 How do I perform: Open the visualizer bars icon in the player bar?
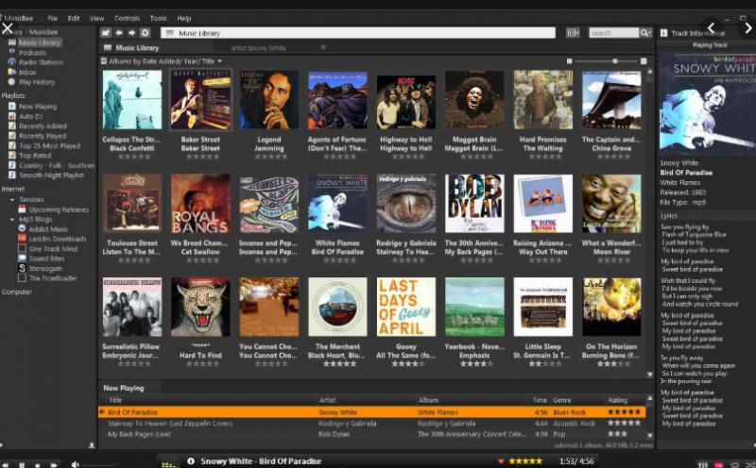169,463
